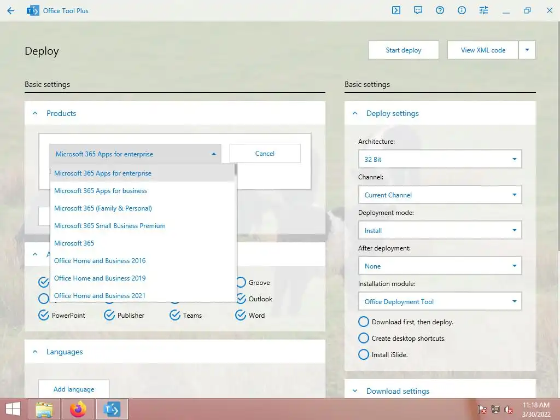Open the feedback chat icon
This screenshot has width=560, height=420.
pyautogui.click(x=418, y=10)
